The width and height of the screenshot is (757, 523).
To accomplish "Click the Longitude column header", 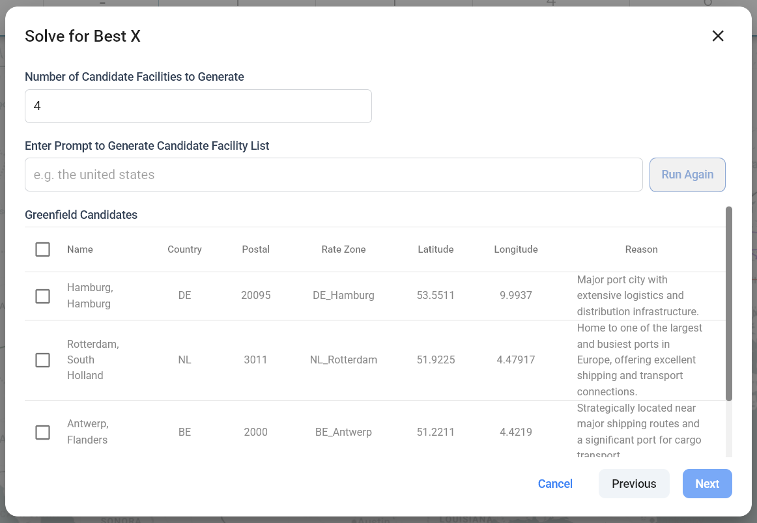I will (x=515, y=249).
